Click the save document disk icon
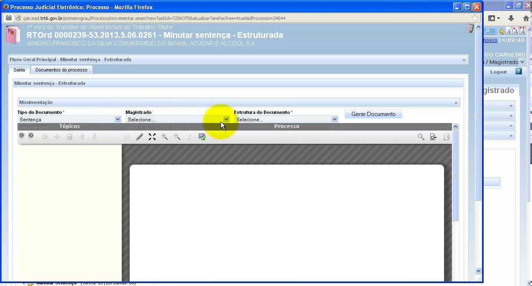This screenshot has width=532, height=286. coord(202,137)
